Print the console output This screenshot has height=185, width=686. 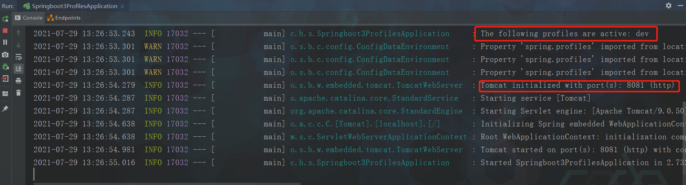[x=18, y=81]
